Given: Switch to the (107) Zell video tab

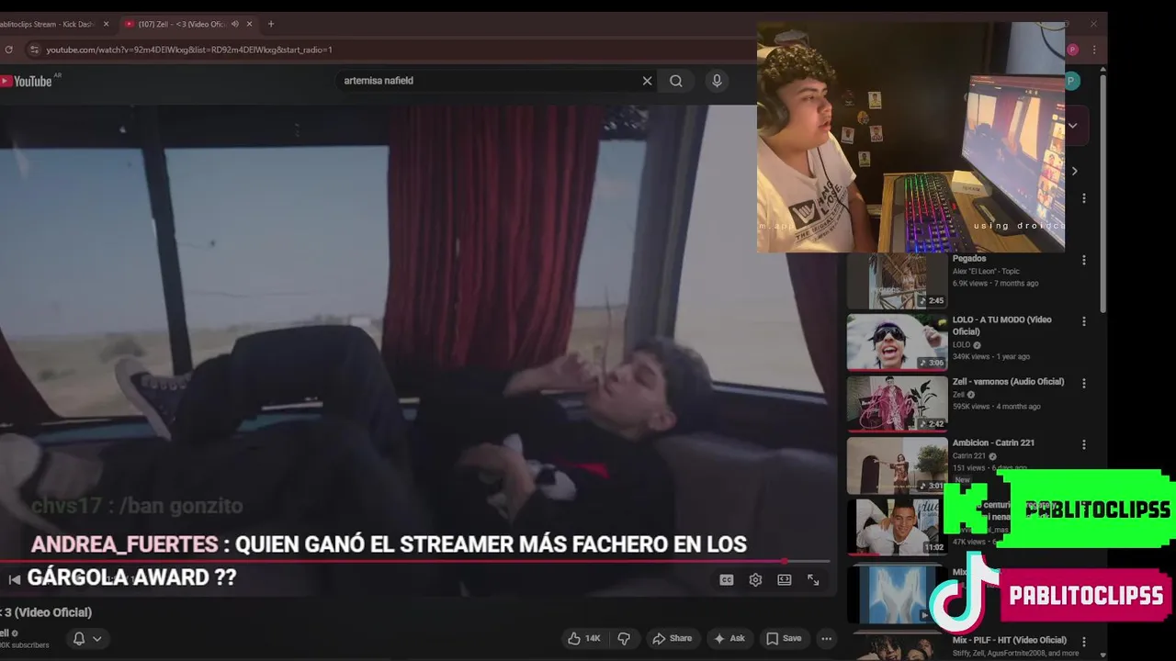Looking at the screenshot, I should pyautogui.click(x=181, y=24).
